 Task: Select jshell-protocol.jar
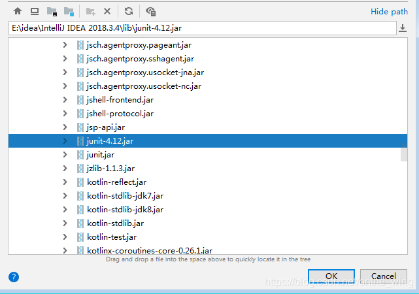coord(120,114)
